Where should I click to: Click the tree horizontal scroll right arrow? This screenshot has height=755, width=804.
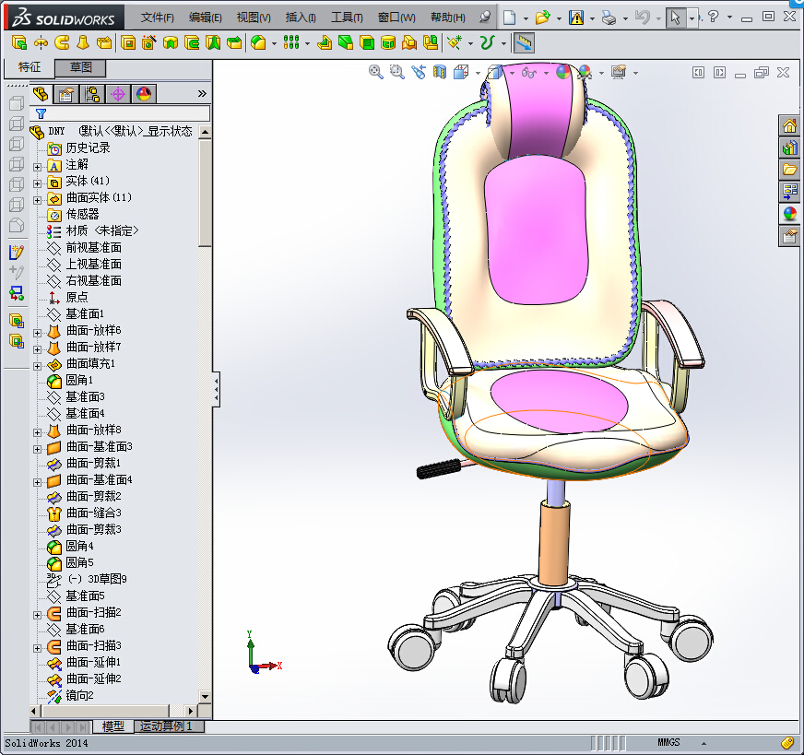click(x=191, y=711)
